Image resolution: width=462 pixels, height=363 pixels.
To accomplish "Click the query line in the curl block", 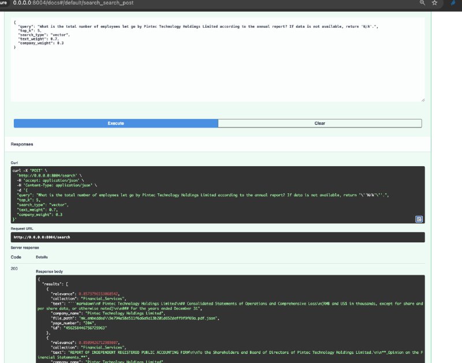I will (x=203, y=195).
